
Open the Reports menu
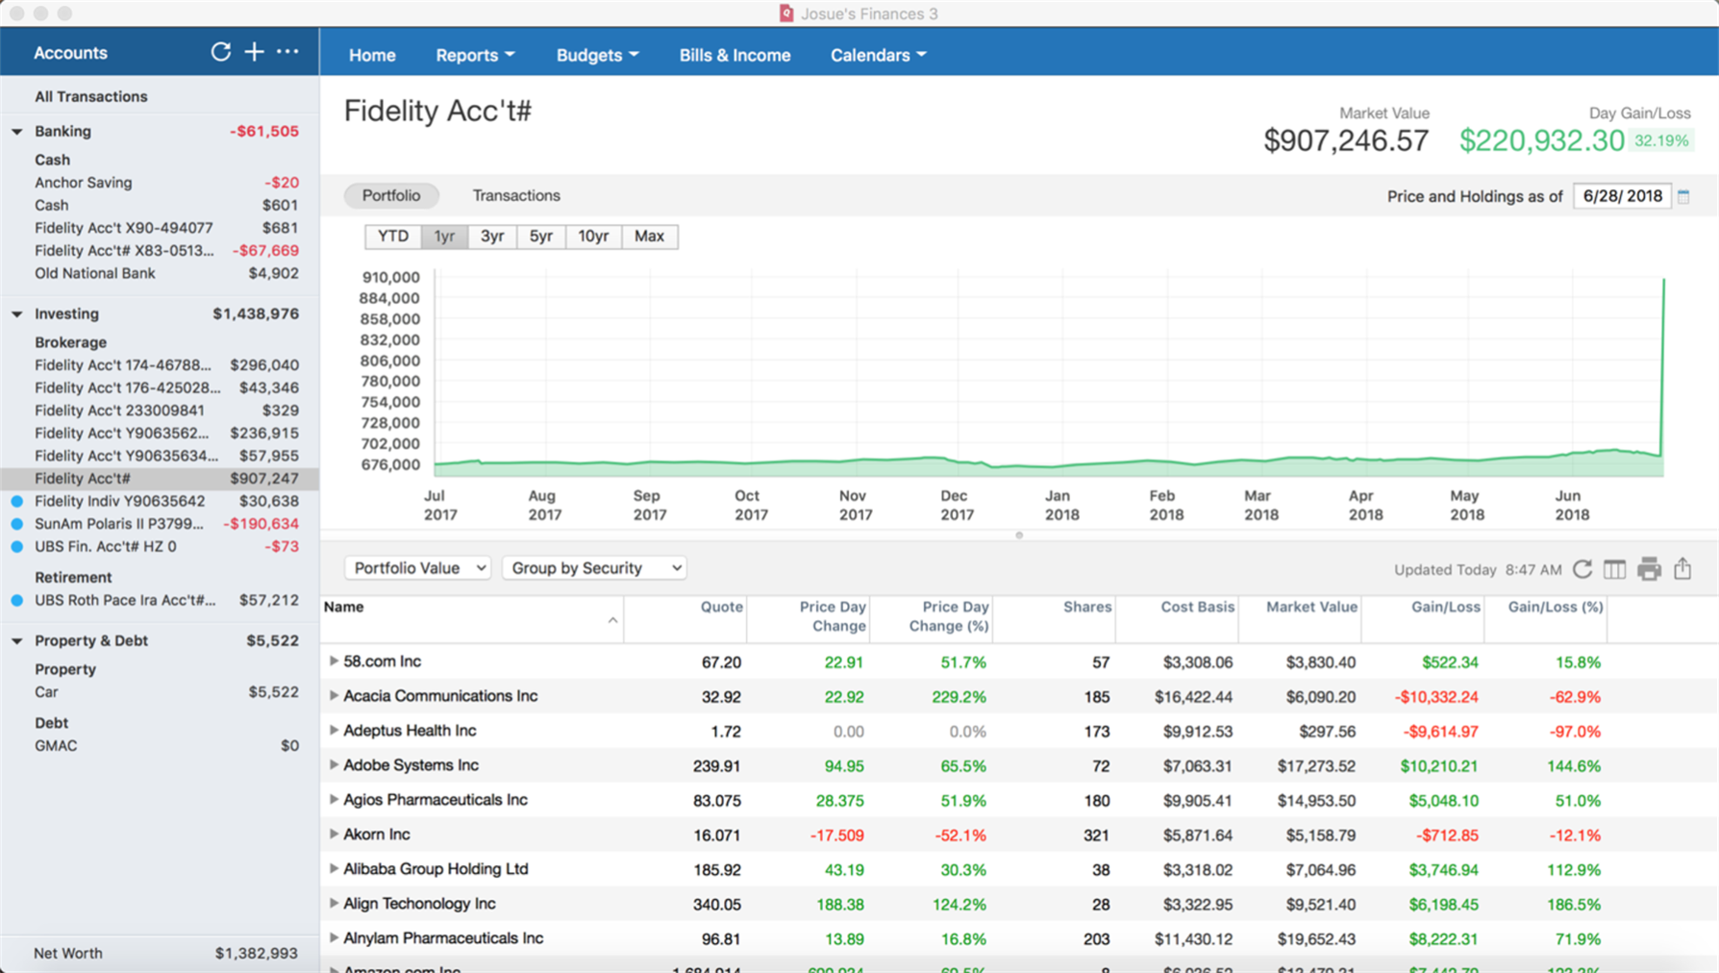(475, 55)
